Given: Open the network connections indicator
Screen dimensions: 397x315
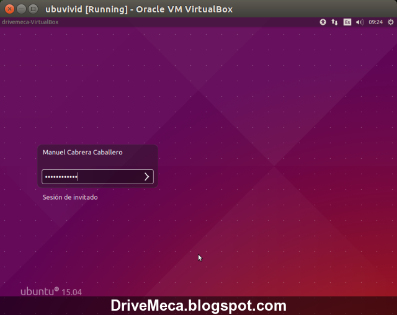Looking at the screenshot, I should click(x=334, y=22).
